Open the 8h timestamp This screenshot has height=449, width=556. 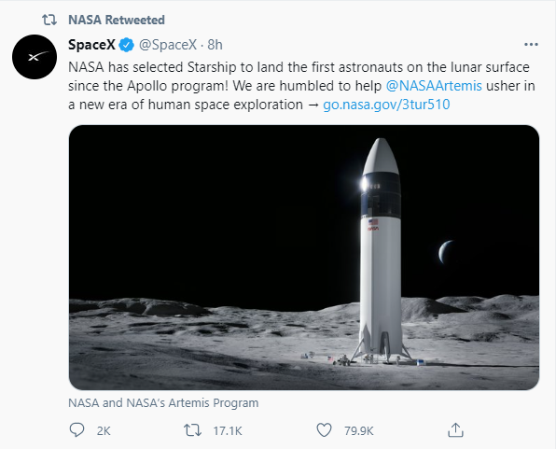(x=215, y=45)
